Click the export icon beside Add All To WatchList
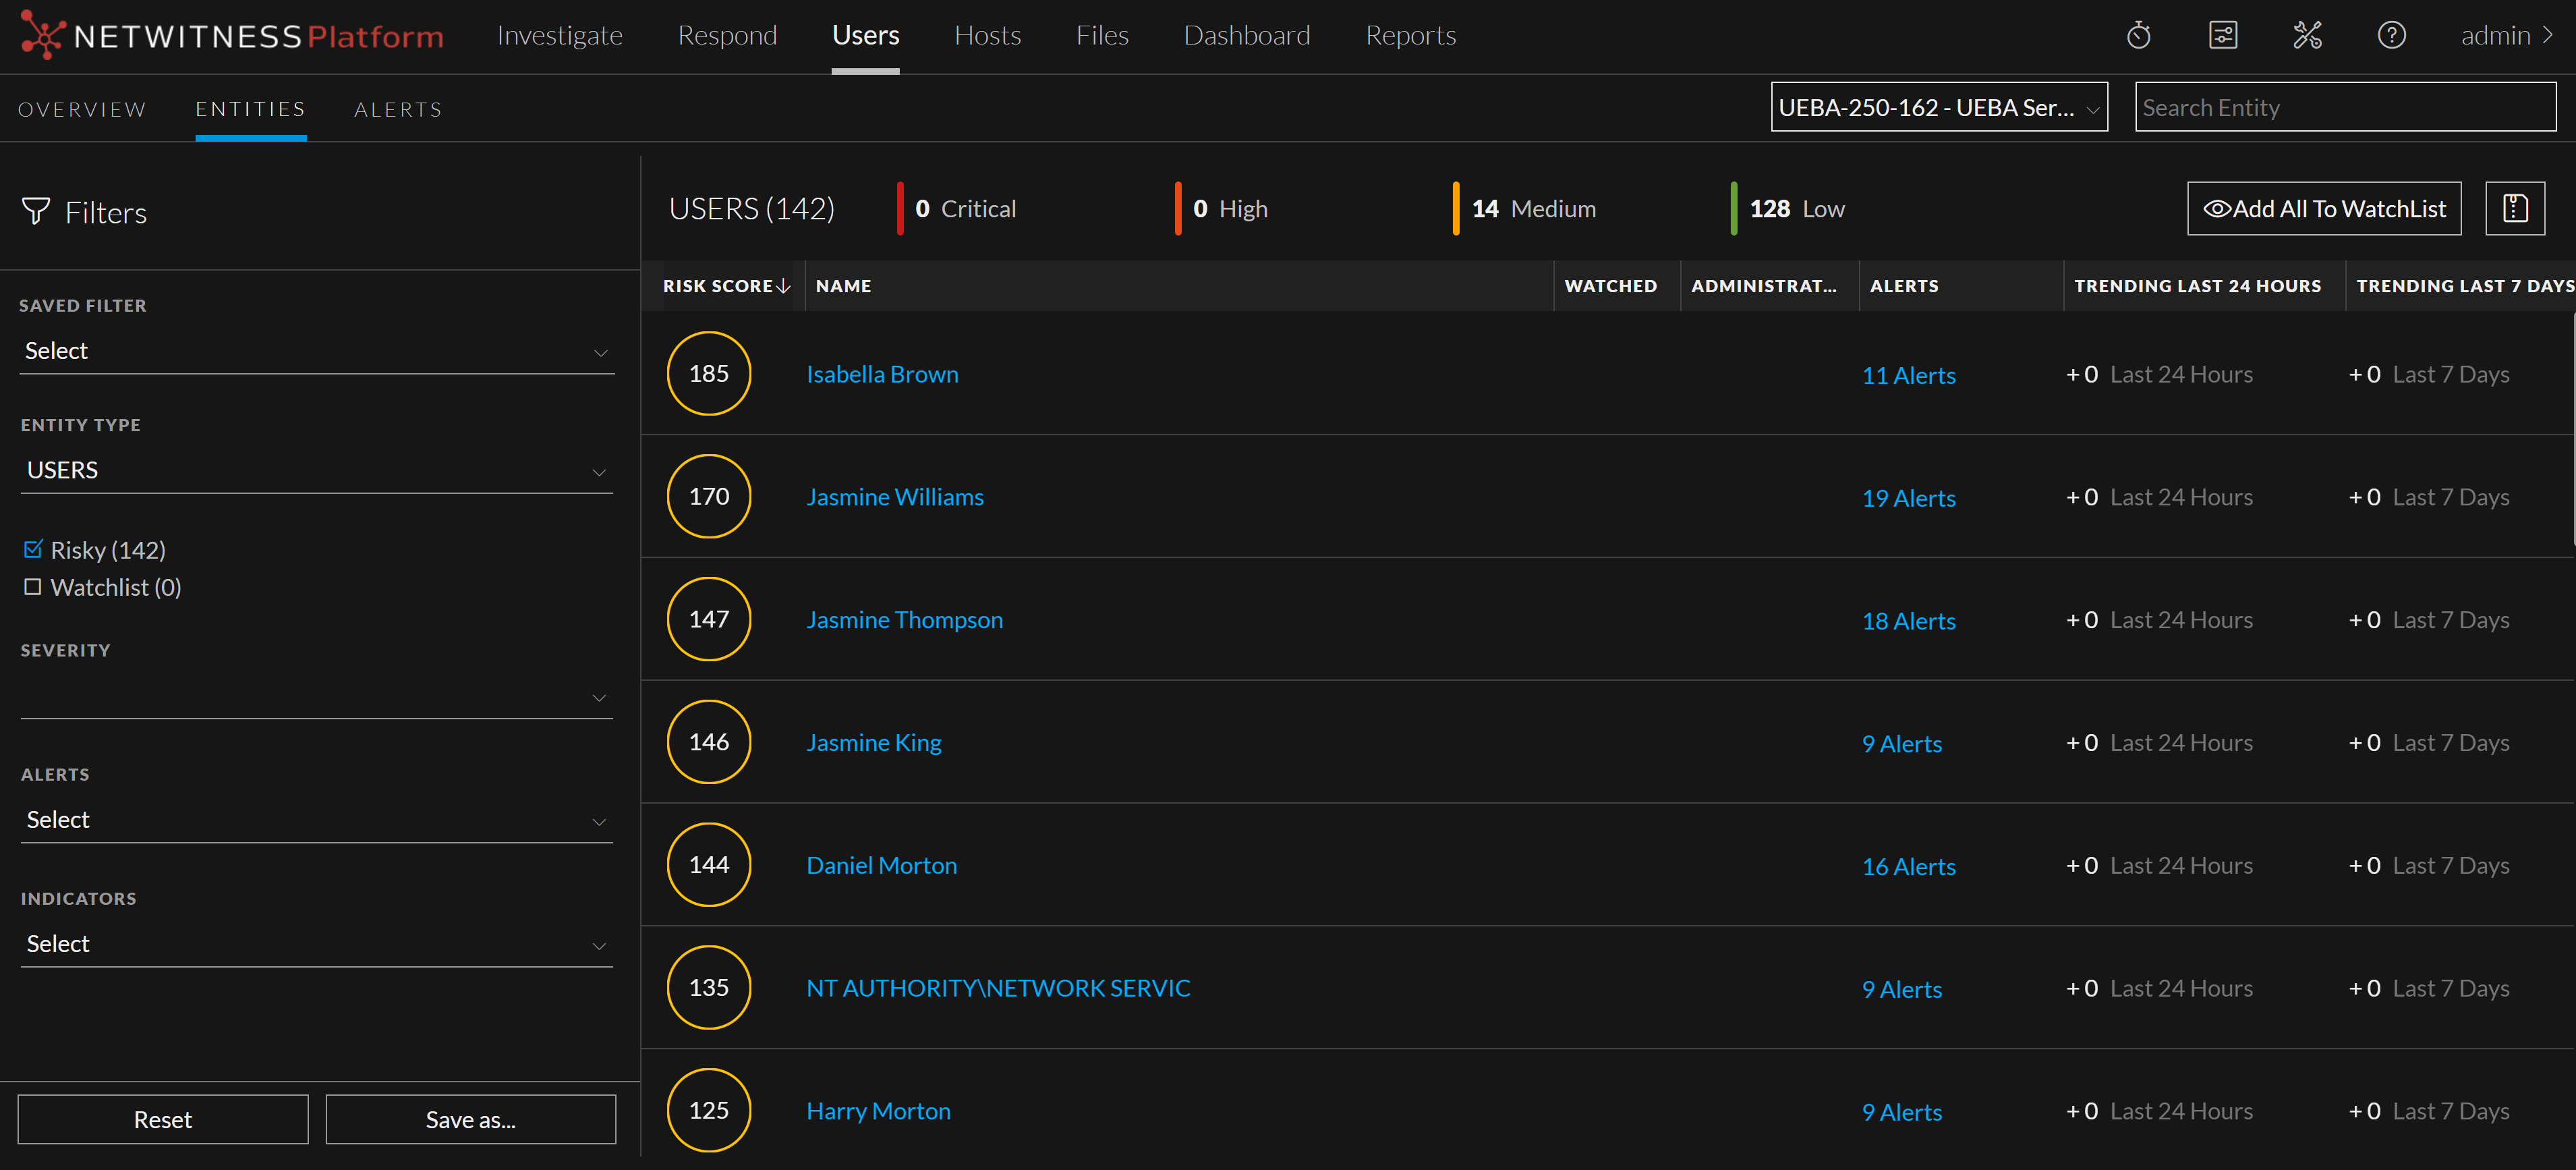Image resolution: width=2576 pixels, height=1170 pixels. [2514, 208]
